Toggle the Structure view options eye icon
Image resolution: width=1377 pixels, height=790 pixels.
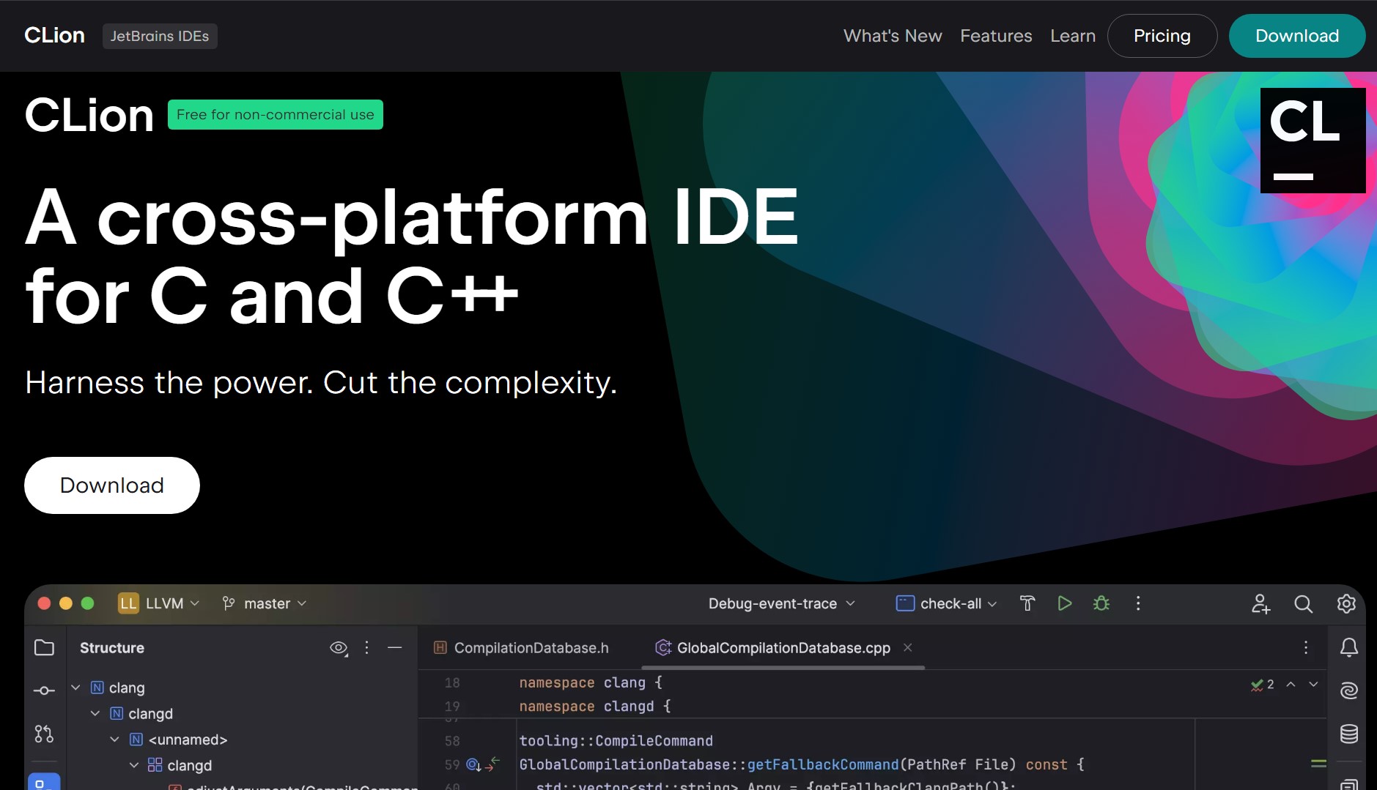(339, 648)
